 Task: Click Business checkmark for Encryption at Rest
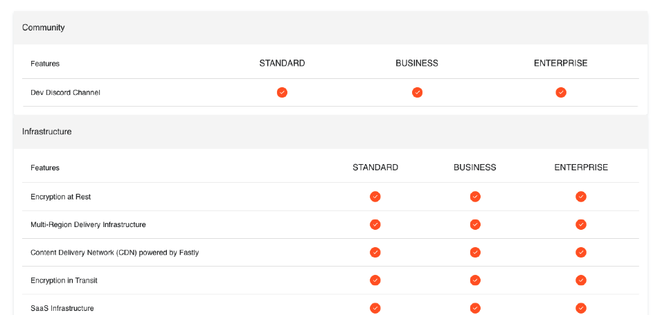tap(475, 197)
